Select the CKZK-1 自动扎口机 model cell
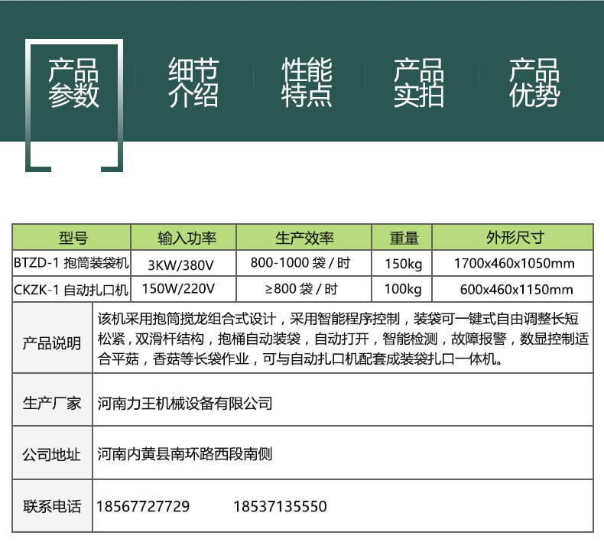The image size is (604, 555). [73, 289]
